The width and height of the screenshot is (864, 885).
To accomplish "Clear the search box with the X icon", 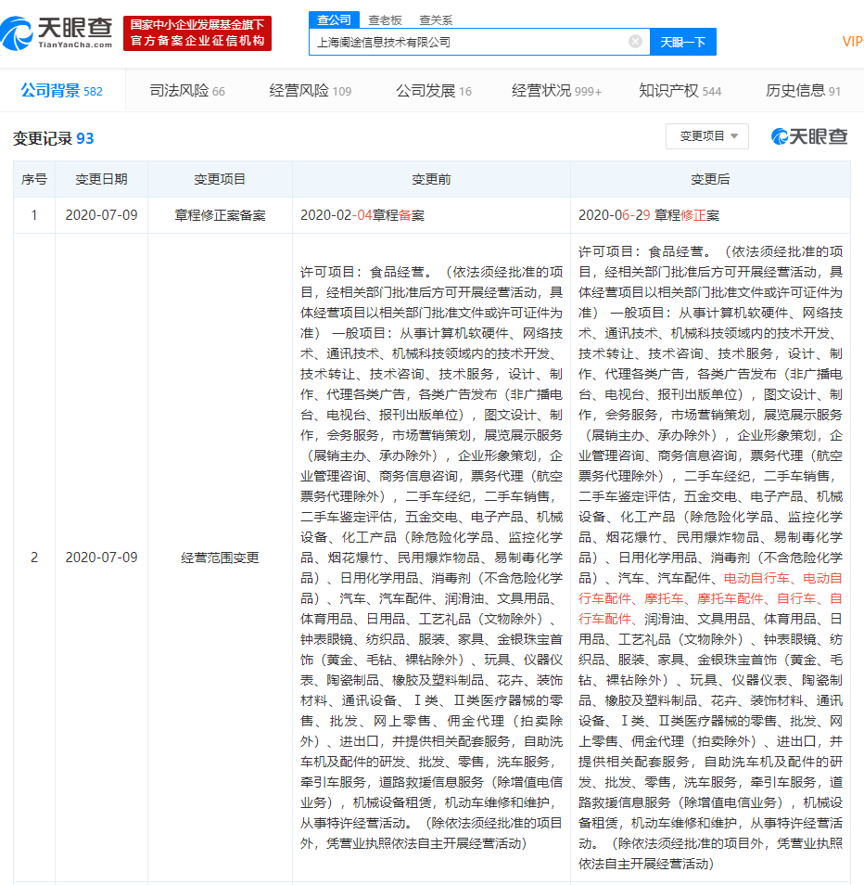I will [x=635, y=42].
